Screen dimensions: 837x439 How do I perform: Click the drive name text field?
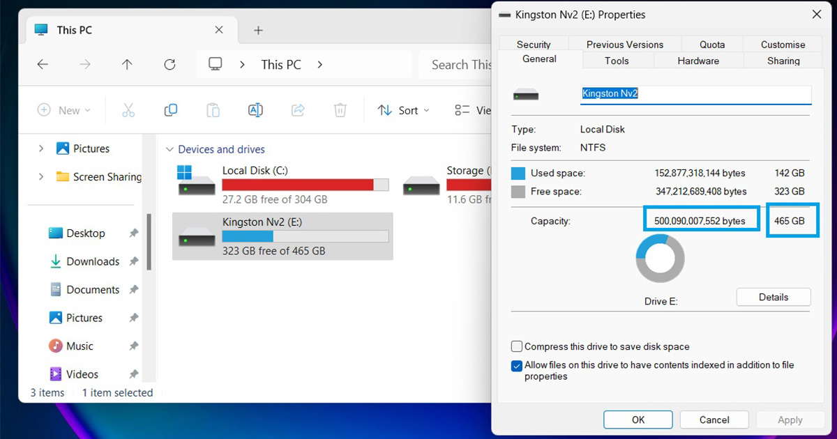pyautogui.click(x=695, y=94)
